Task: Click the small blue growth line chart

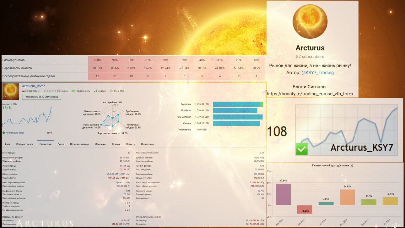Action: (27, 117)
